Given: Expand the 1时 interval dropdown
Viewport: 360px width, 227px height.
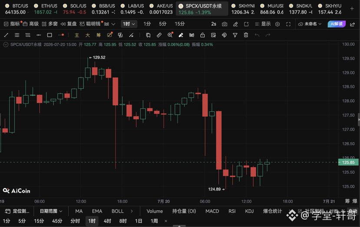Looking at the screenshot, I should click(x=129, y=24).
